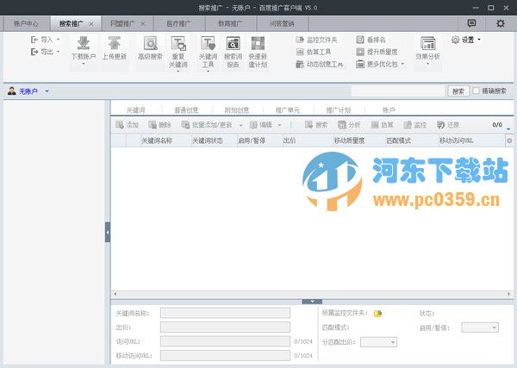Viewport: 517px width, 368px height.
Task: Expand the 导出 export dropdown
Action: 59,52
